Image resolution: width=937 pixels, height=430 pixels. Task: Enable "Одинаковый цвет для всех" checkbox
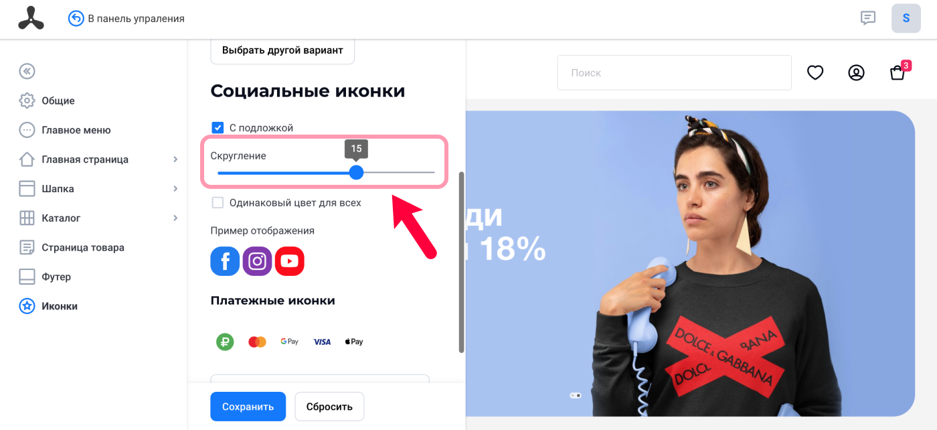(218, 202)
